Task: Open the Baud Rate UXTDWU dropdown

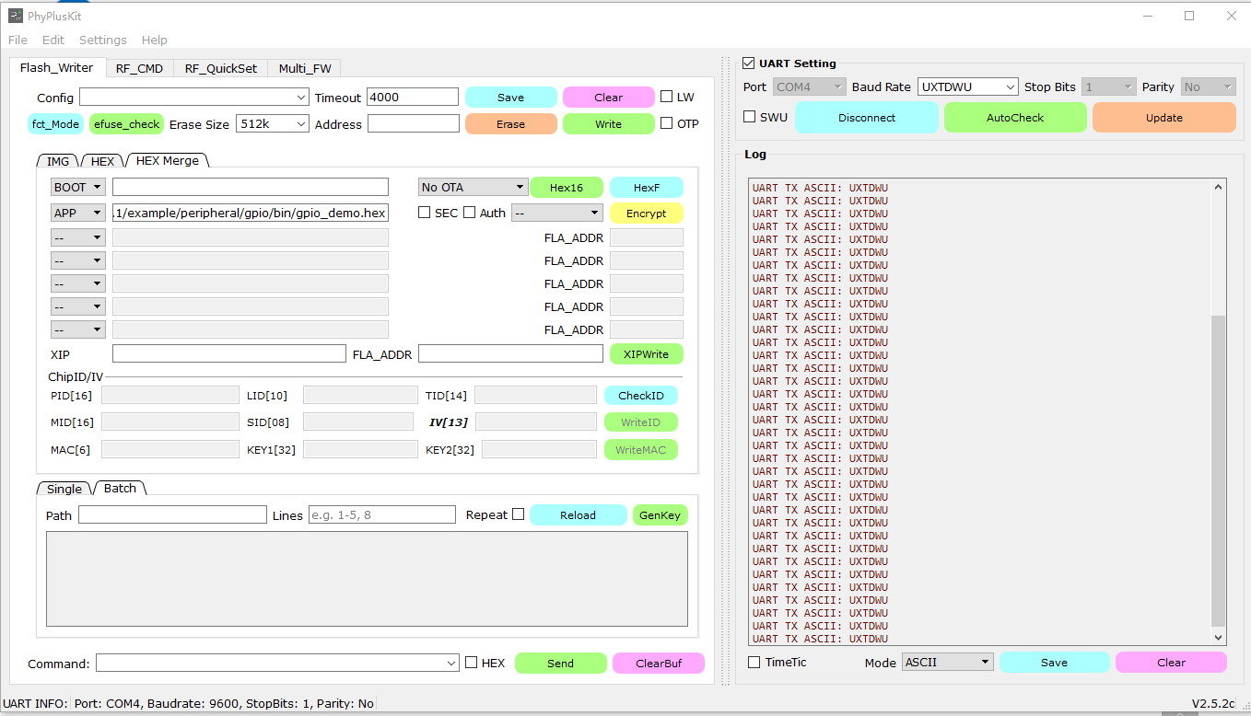Action: coord(967,87)
